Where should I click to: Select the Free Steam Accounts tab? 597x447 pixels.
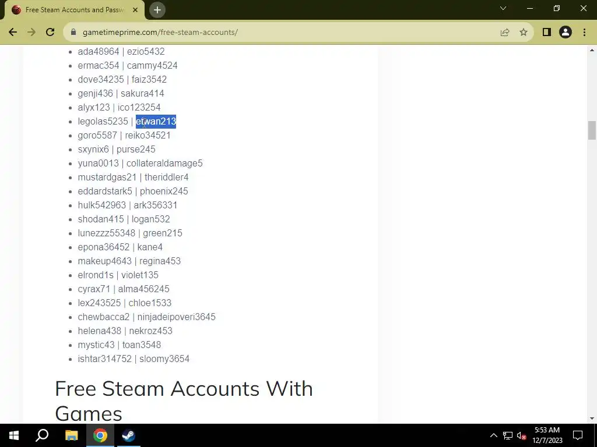[75, 10]
